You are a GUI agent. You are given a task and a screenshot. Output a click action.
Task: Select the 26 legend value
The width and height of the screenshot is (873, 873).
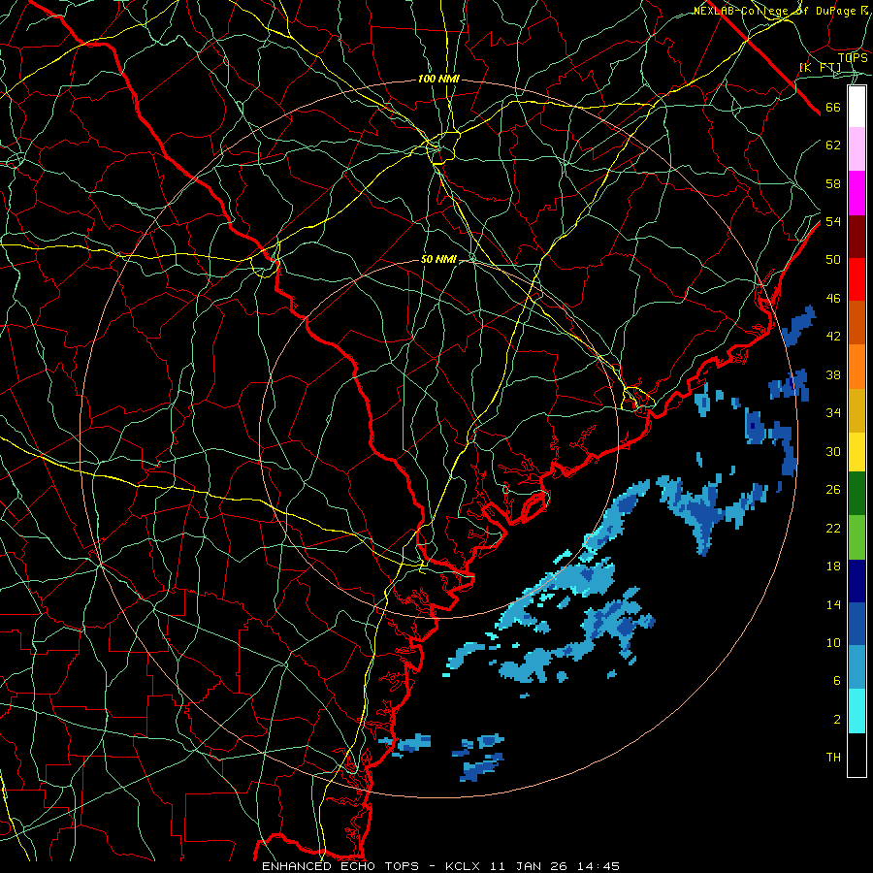click(833, 490)
